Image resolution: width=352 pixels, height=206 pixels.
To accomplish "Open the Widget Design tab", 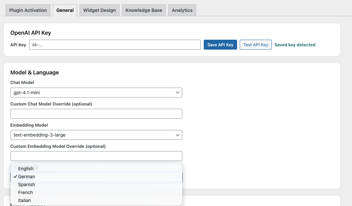I will 99,10.
